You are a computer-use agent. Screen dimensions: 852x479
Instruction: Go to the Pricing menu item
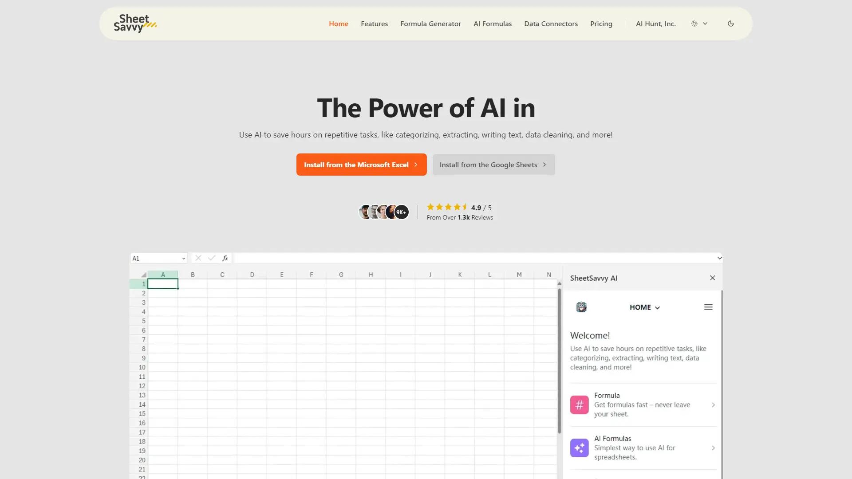pos(601,24)
